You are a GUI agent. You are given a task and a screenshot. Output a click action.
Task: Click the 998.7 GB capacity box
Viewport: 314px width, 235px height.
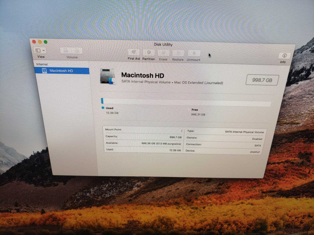(262, 80)
